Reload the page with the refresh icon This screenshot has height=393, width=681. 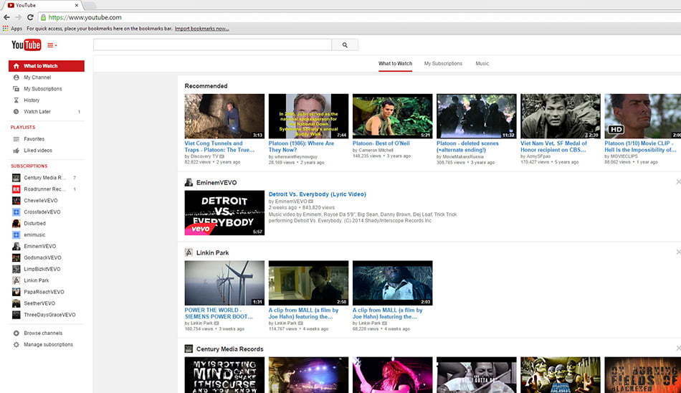point(30,17)
